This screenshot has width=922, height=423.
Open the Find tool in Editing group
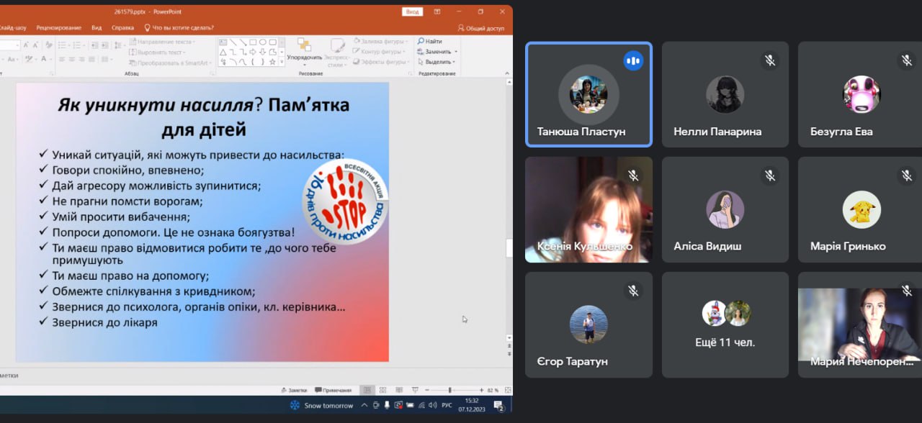[x=429, y=42]
